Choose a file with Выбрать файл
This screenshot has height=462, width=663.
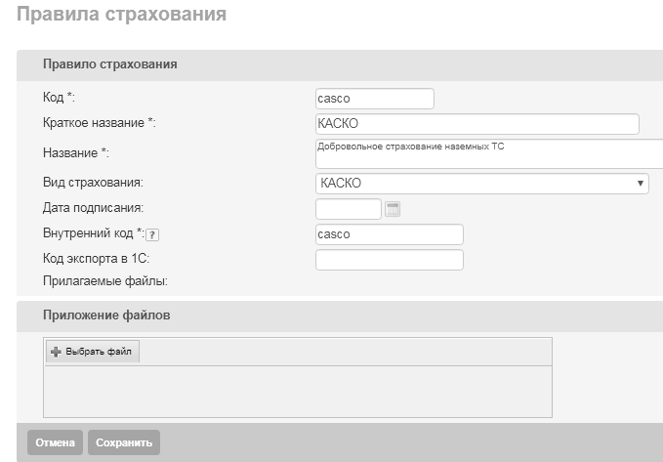(93, 352)
